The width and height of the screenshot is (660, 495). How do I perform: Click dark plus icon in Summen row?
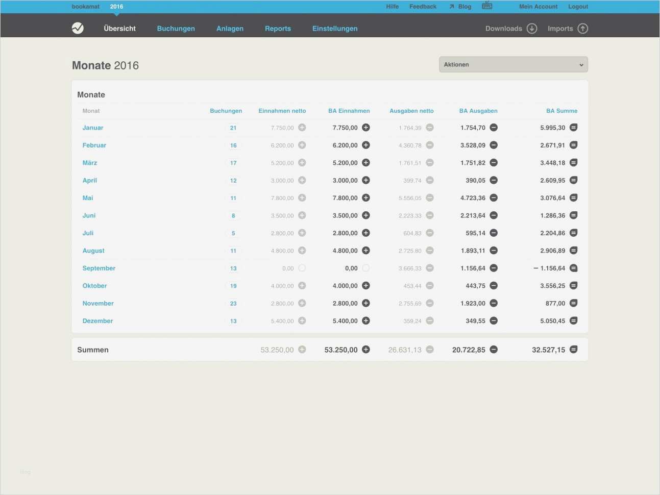coord(366,350)
